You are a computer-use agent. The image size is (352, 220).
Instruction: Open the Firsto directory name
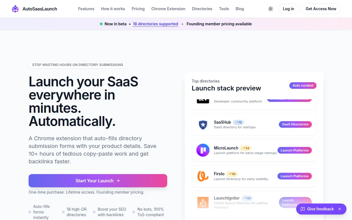pos(219,174)
